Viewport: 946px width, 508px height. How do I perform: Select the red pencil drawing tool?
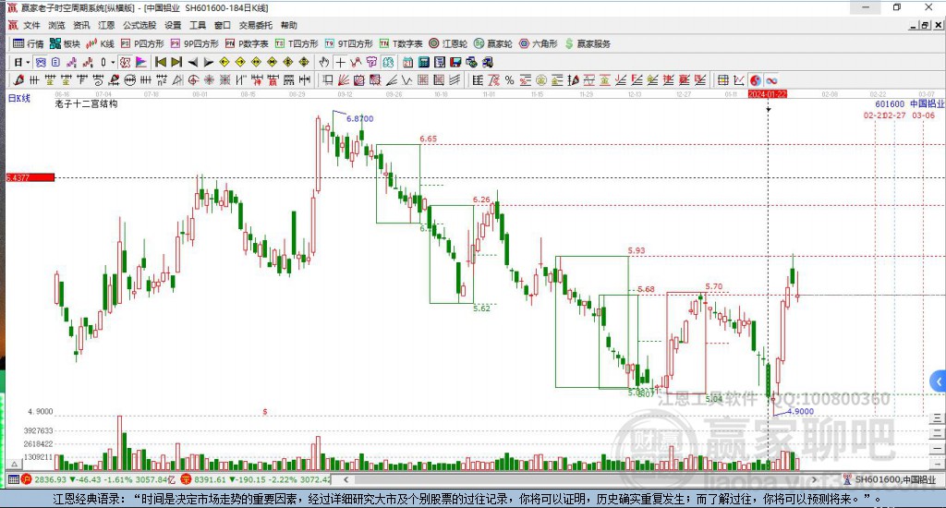(x=18, y=79)
